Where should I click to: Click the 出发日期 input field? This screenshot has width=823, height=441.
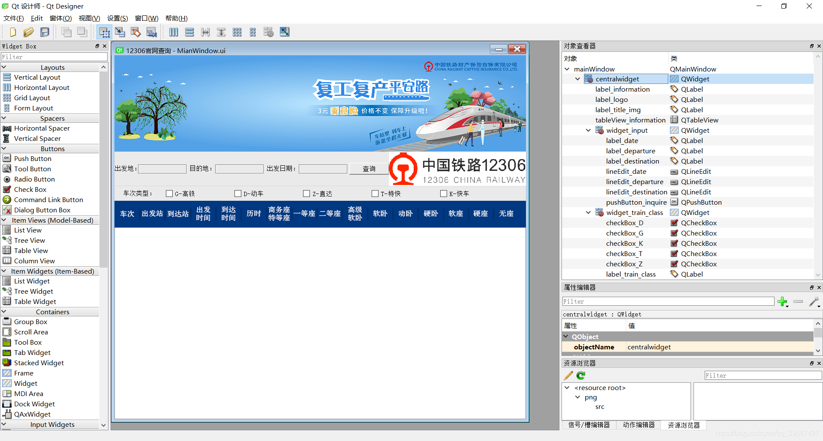[323, 169]
